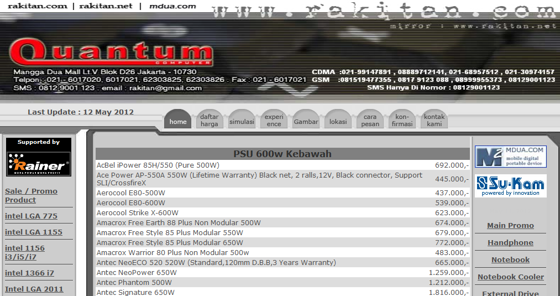Click the SMS Hanya Di Nomor text
The height and width of the screenshot is (296, 560).
click(x=433, y=87)
